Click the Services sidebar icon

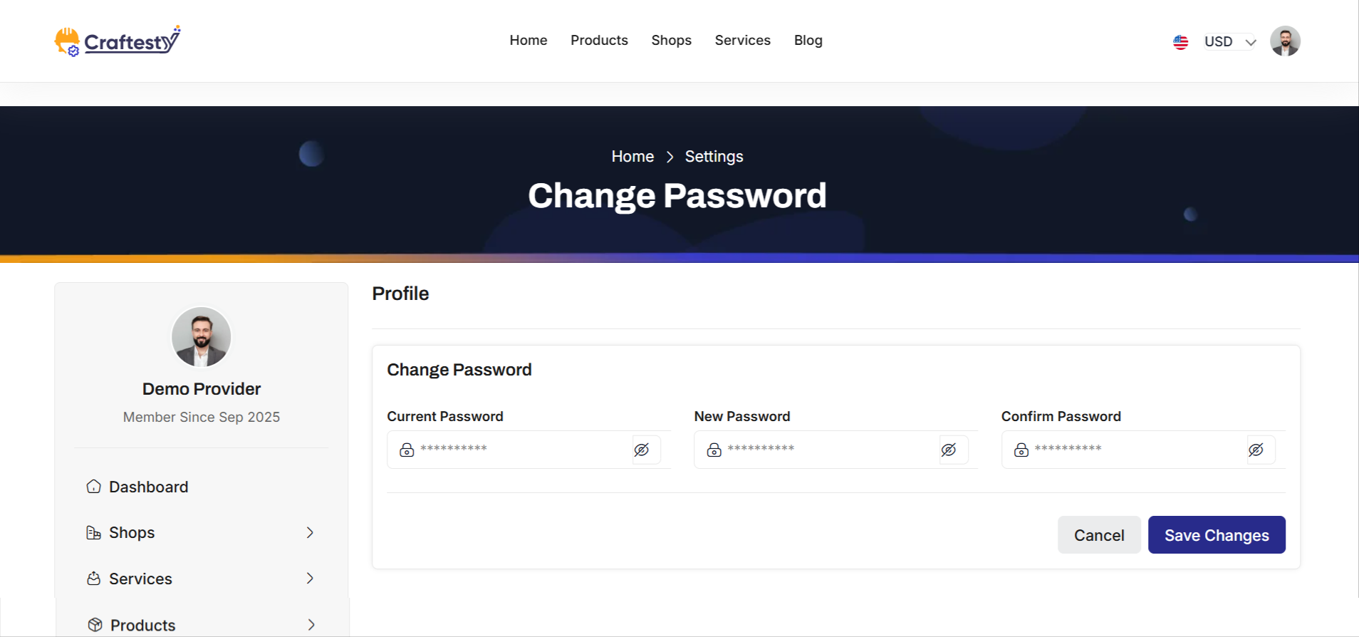pos(93,579)
